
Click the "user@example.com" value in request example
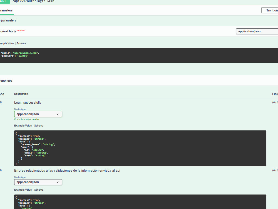pyautogui.click(x=25, y=53)
